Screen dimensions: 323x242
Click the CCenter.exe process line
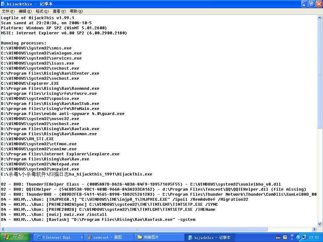click(x=50, y=73)
